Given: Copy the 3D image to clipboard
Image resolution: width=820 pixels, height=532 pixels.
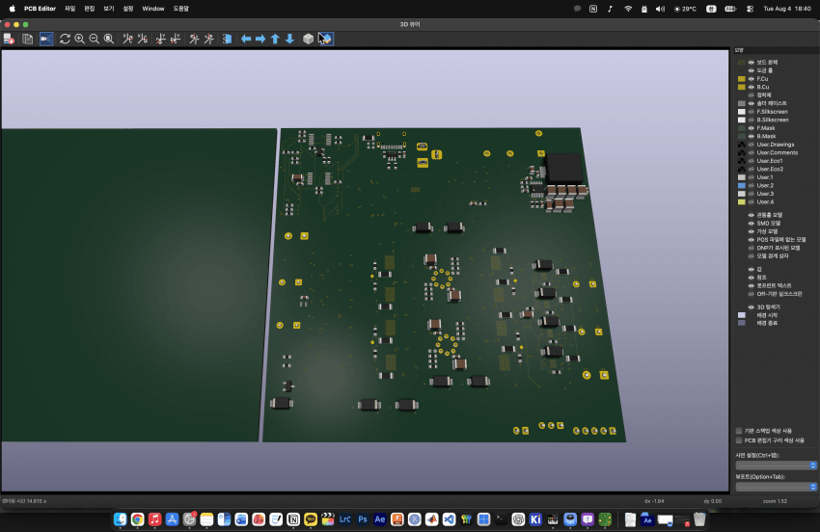Looking at the screenshot, I should point(28,39).
